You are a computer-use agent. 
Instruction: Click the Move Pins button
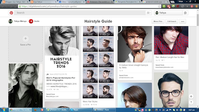[158, 21]
